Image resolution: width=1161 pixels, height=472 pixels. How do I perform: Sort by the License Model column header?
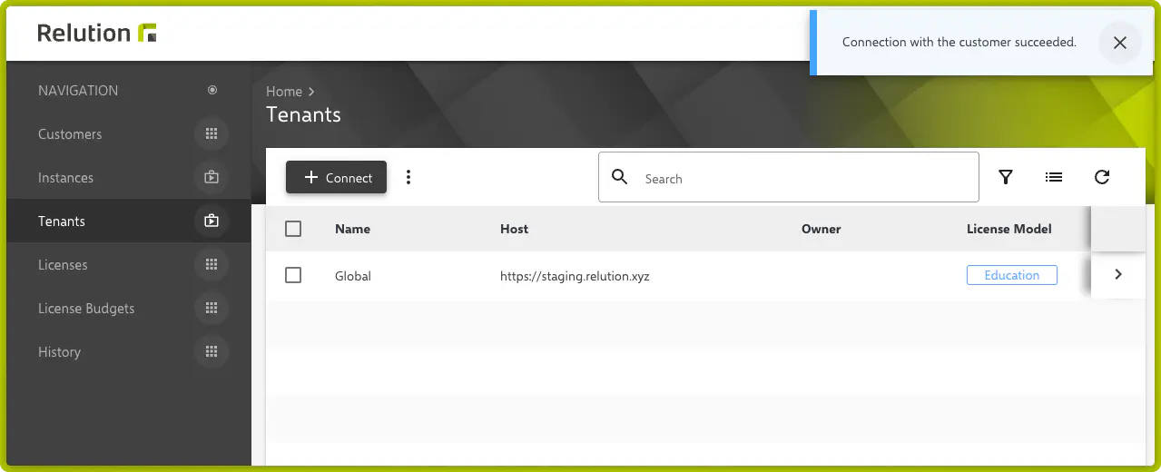pos(1009,229)
